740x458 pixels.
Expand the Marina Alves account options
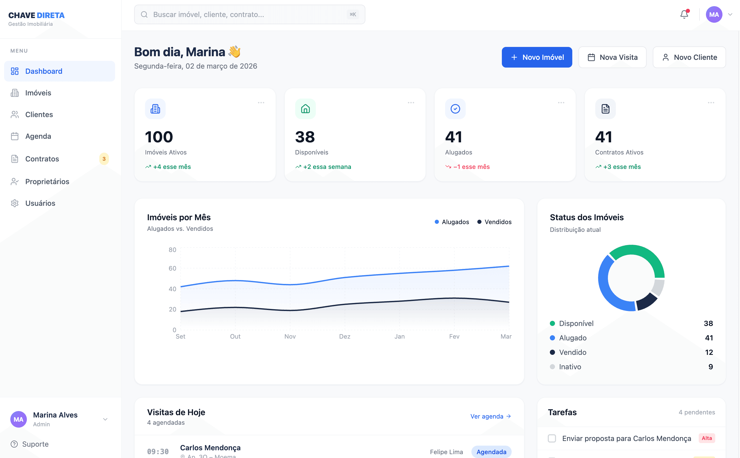pos(106,419)
